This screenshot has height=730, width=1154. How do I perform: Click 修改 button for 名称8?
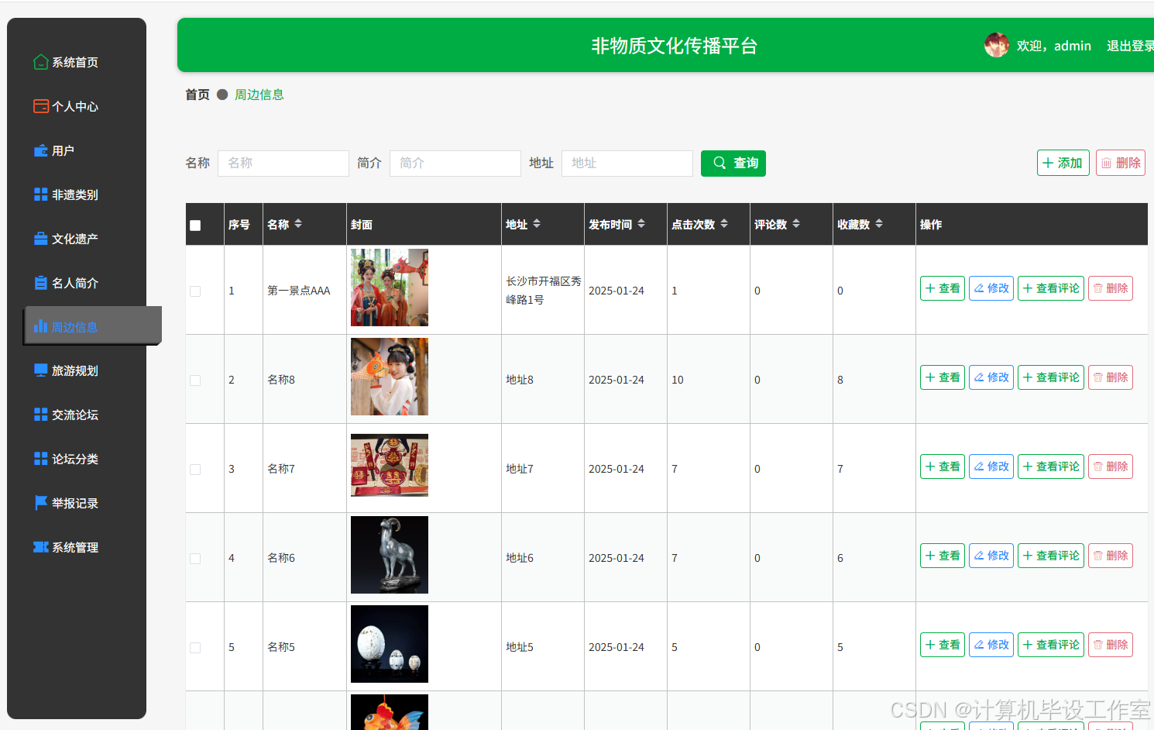point(991,377)
